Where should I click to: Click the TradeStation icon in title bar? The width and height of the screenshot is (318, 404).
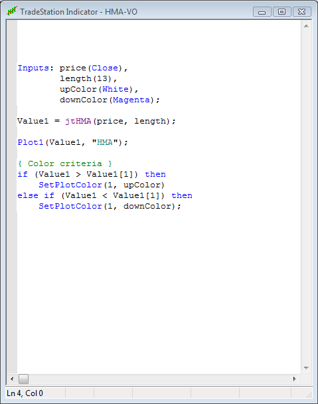(x=12, y=11)
